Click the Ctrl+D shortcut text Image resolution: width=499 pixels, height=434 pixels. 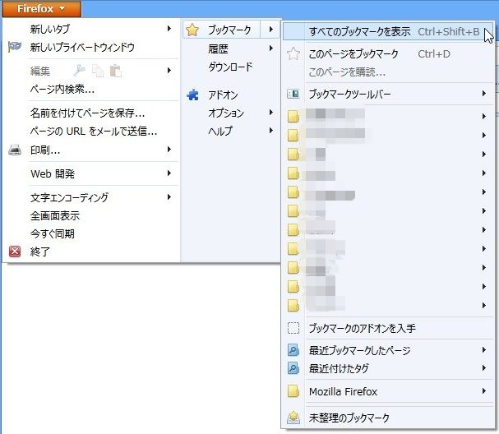pos(434,54)
